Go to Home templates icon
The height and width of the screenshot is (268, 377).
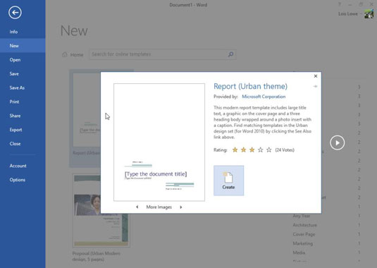[x=64, y=54]
